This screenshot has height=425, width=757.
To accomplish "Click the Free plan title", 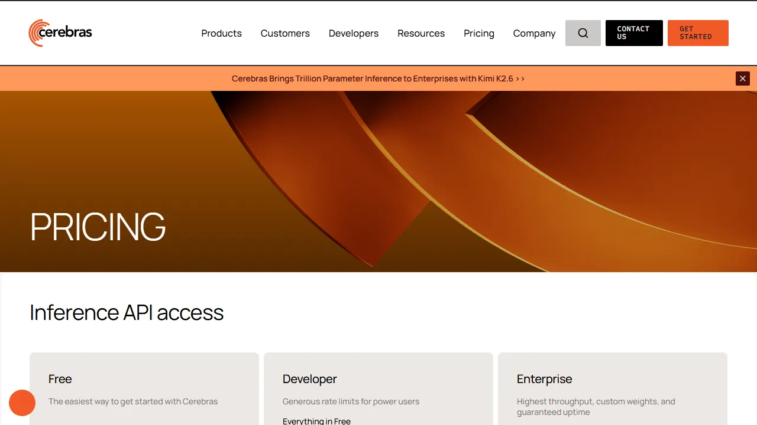I will 60,379.
